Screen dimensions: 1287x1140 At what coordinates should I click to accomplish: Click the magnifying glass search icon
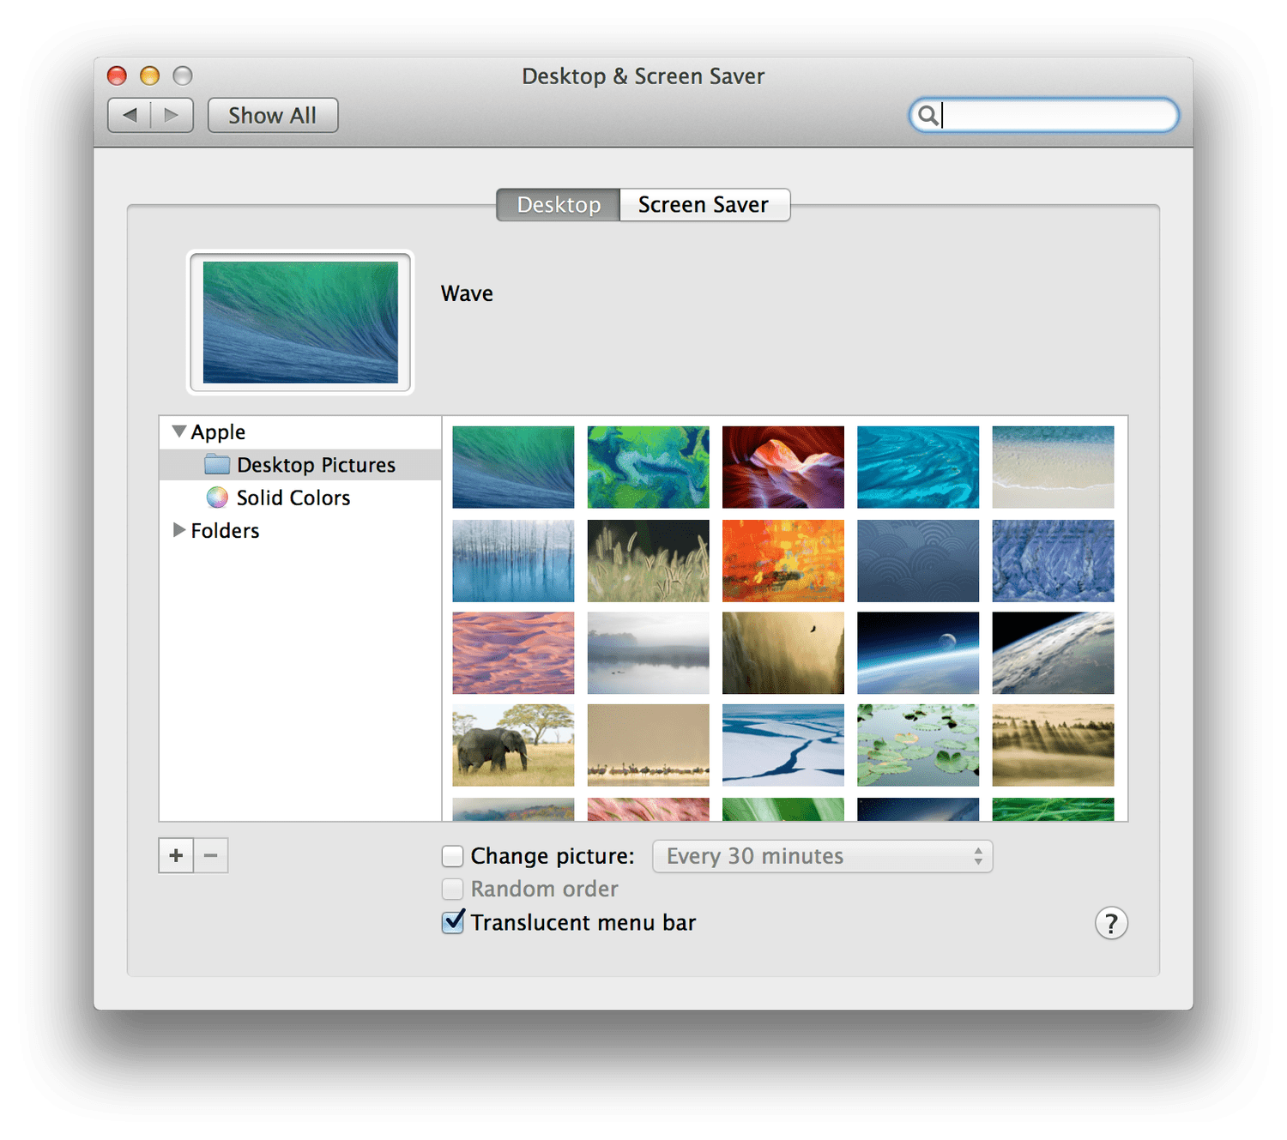[927, 115]
